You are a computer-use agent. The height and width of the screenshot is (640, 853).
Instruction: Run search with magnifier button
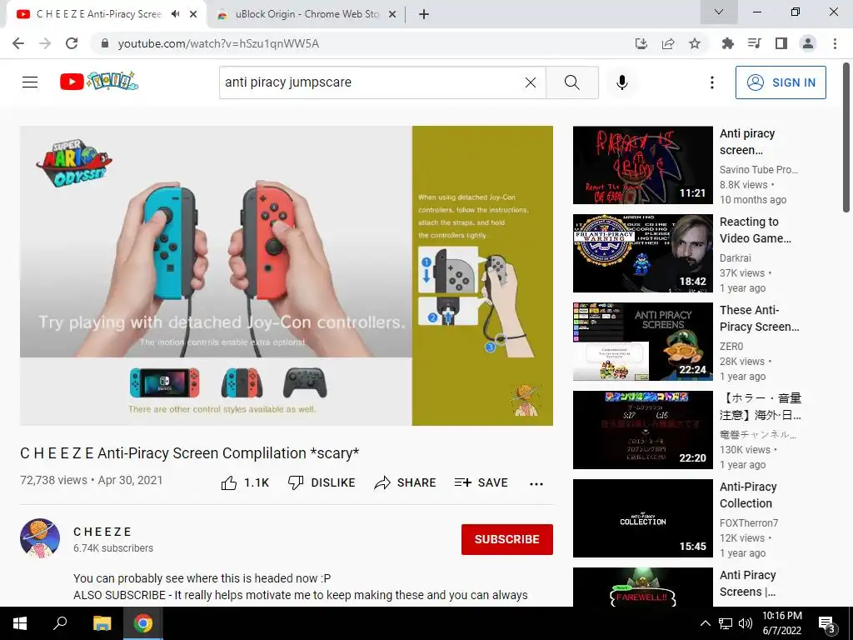coord(571,82)
